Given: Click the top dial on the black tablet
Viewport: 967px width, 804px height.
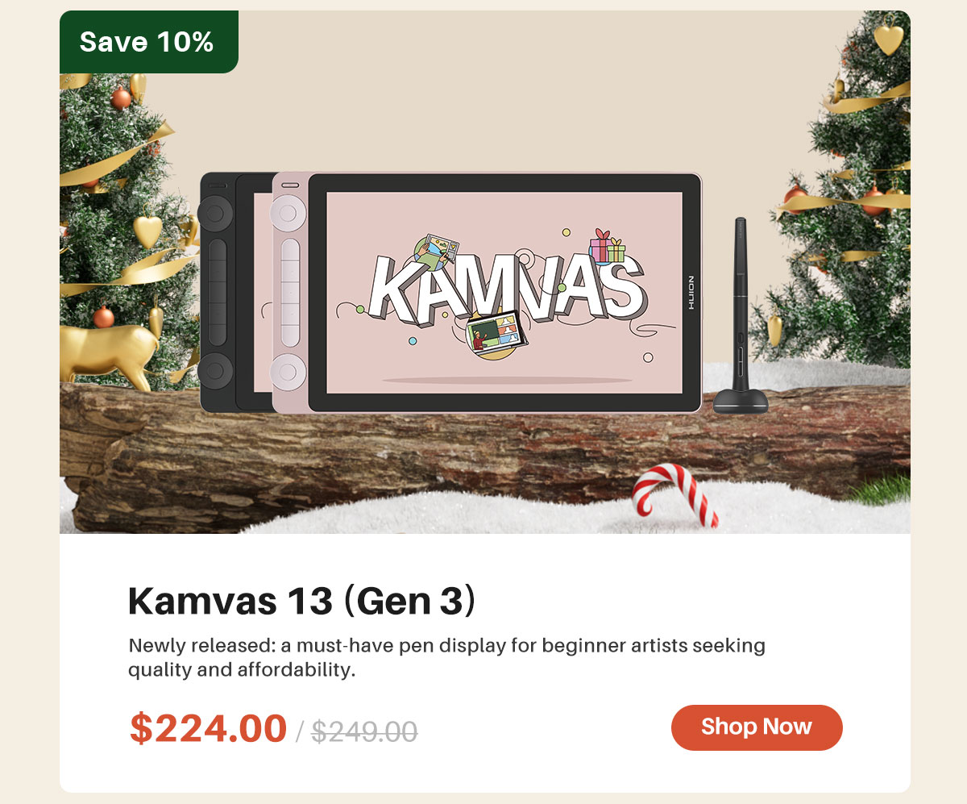Looking at the screenshot, I should [x=216, y=215].
